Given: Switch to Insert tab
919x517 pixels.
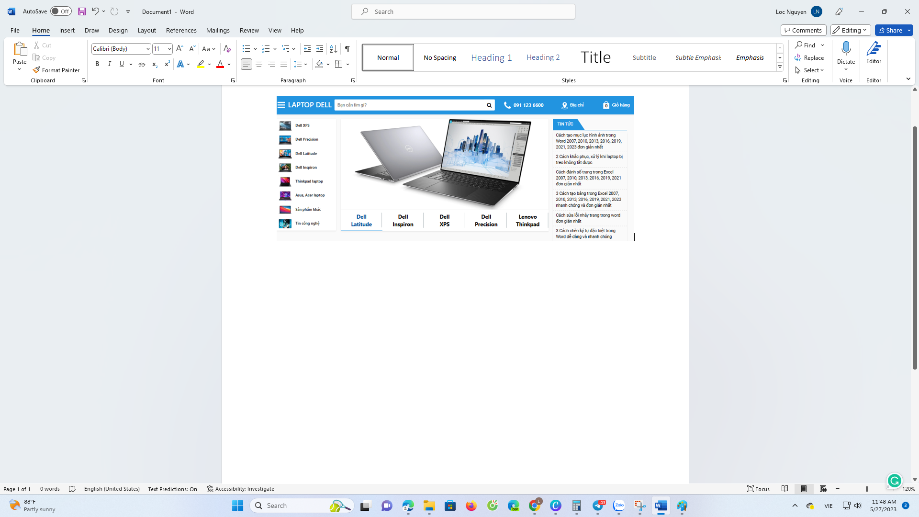Looking at the screenshot, I should (x=67, y=30).
